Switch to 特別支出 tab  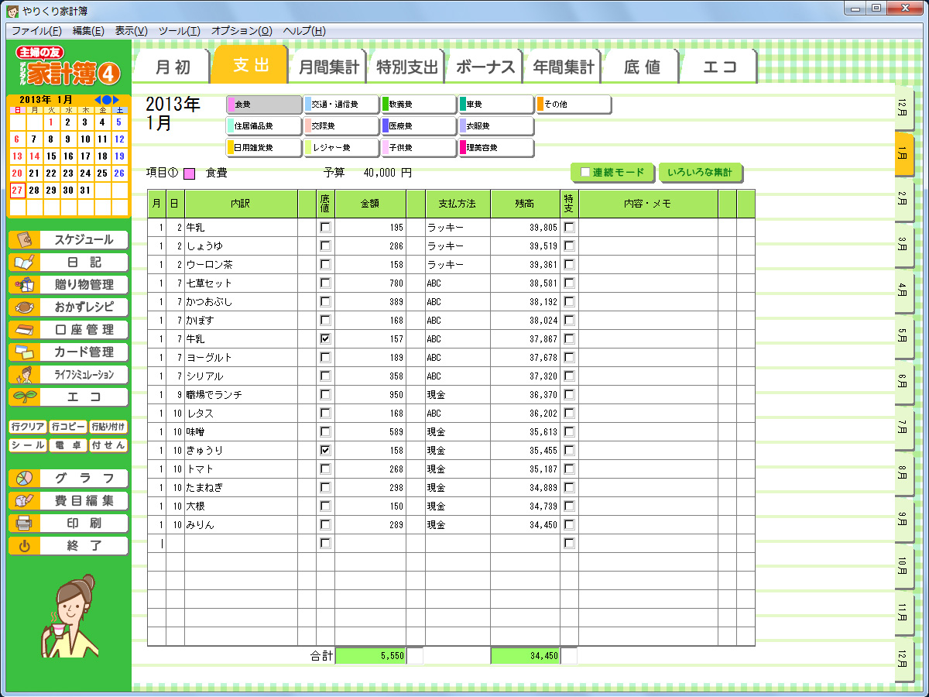coord(407,67)
